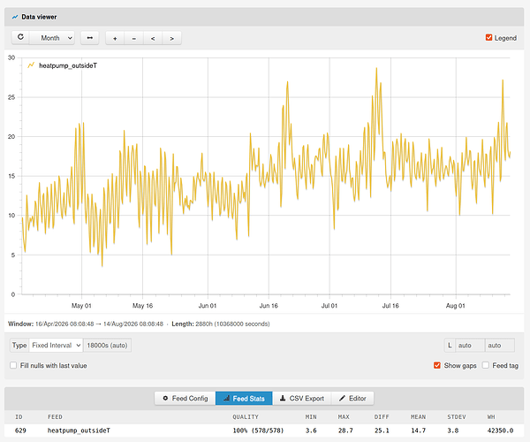The image size is (530, 442).
Task: Click the quality value 100% (578/578)
Action: (258, 431)
